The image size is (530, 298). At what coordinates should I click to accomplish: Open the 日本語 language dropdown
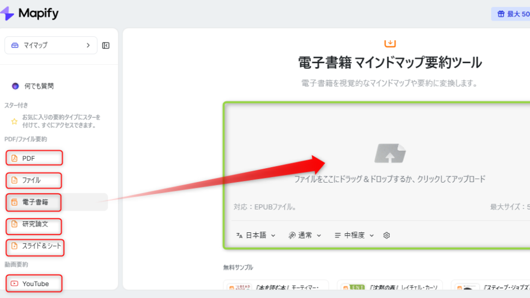256,235
